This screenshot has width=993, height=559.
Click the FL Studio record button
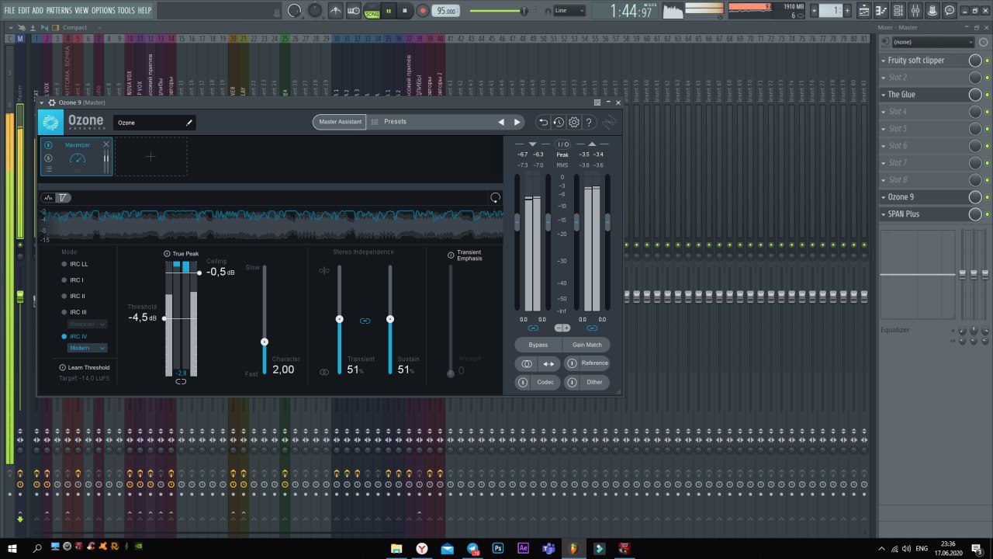[x=423, y=10]
